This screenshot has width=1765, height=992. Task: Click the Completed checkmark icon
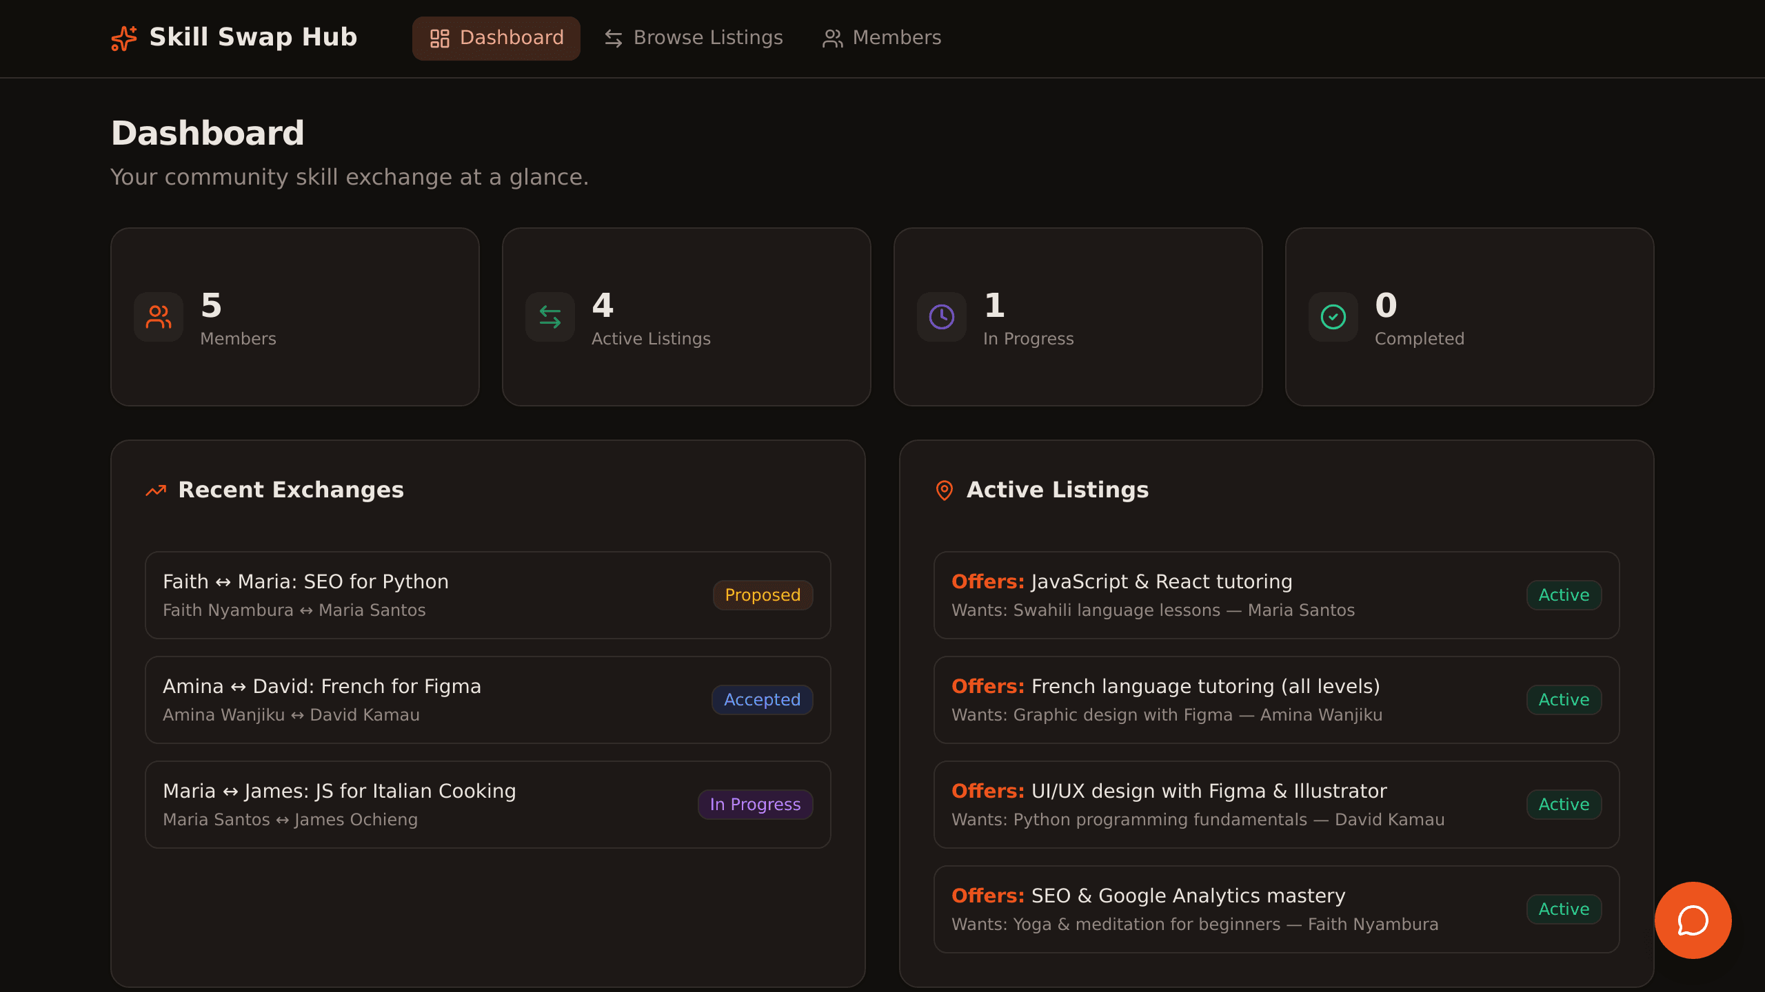click(x=1333, y=317)
